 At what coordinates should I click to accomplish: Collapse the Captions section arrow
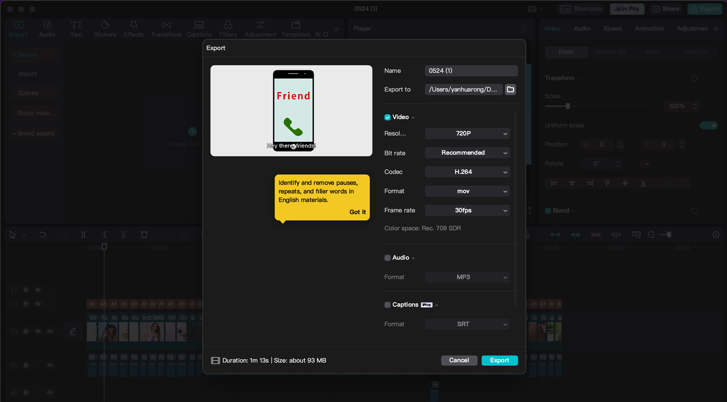point(437,305)
